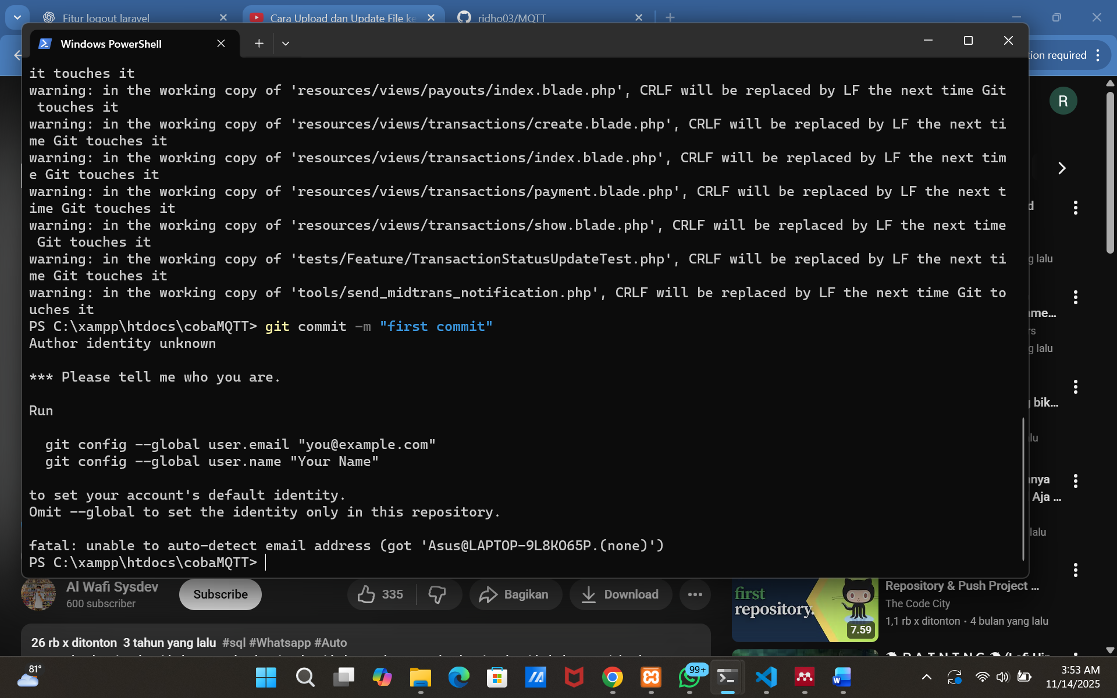Dislike the YouTube video

437,594
